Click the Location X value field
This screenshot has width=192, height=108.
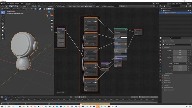(x=180, y=51)
